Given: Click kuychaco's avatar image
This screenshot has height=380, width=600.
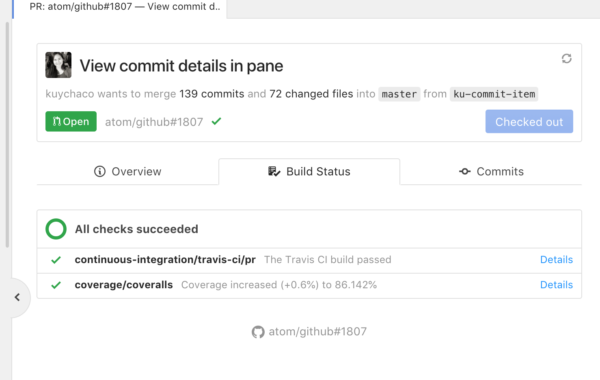Looking at the screenshot, I should (58, 65).
